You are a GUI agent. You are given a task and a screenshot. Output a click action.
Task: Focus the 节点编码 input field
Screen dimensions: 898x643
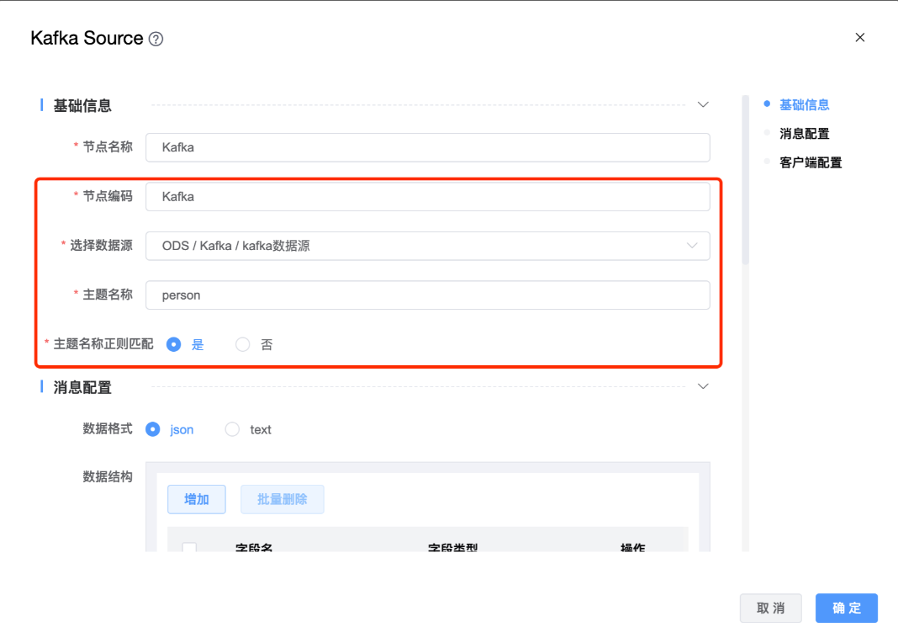click(427, 196)
